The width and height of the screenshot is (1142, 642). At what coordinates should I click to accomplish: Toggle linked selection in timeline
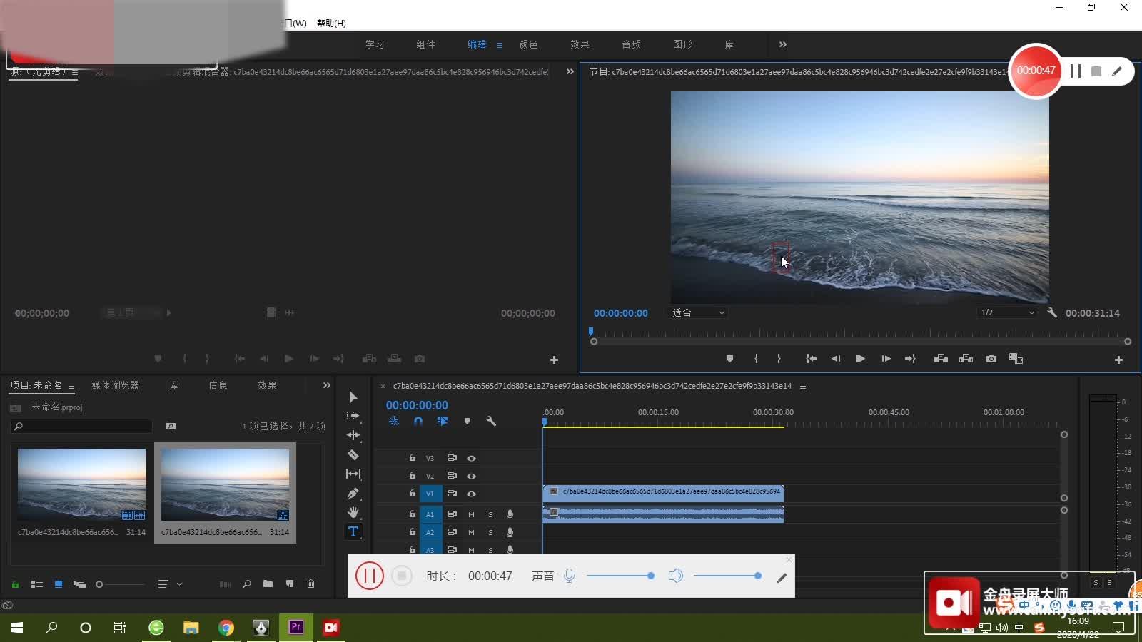tap(443, 421)
